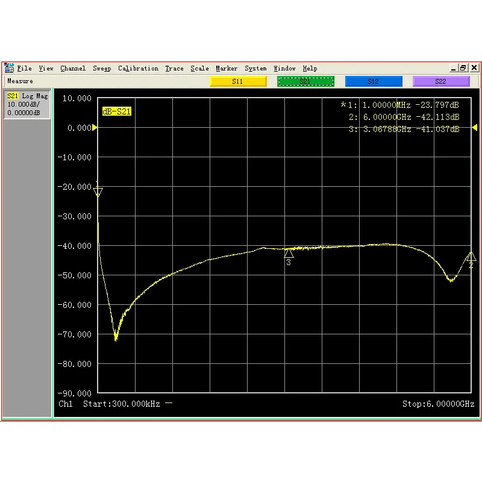The height and width of the screenshot is (482, 482).
Task: Click the dB-S21 trace title label
Action: coord(117,111)
